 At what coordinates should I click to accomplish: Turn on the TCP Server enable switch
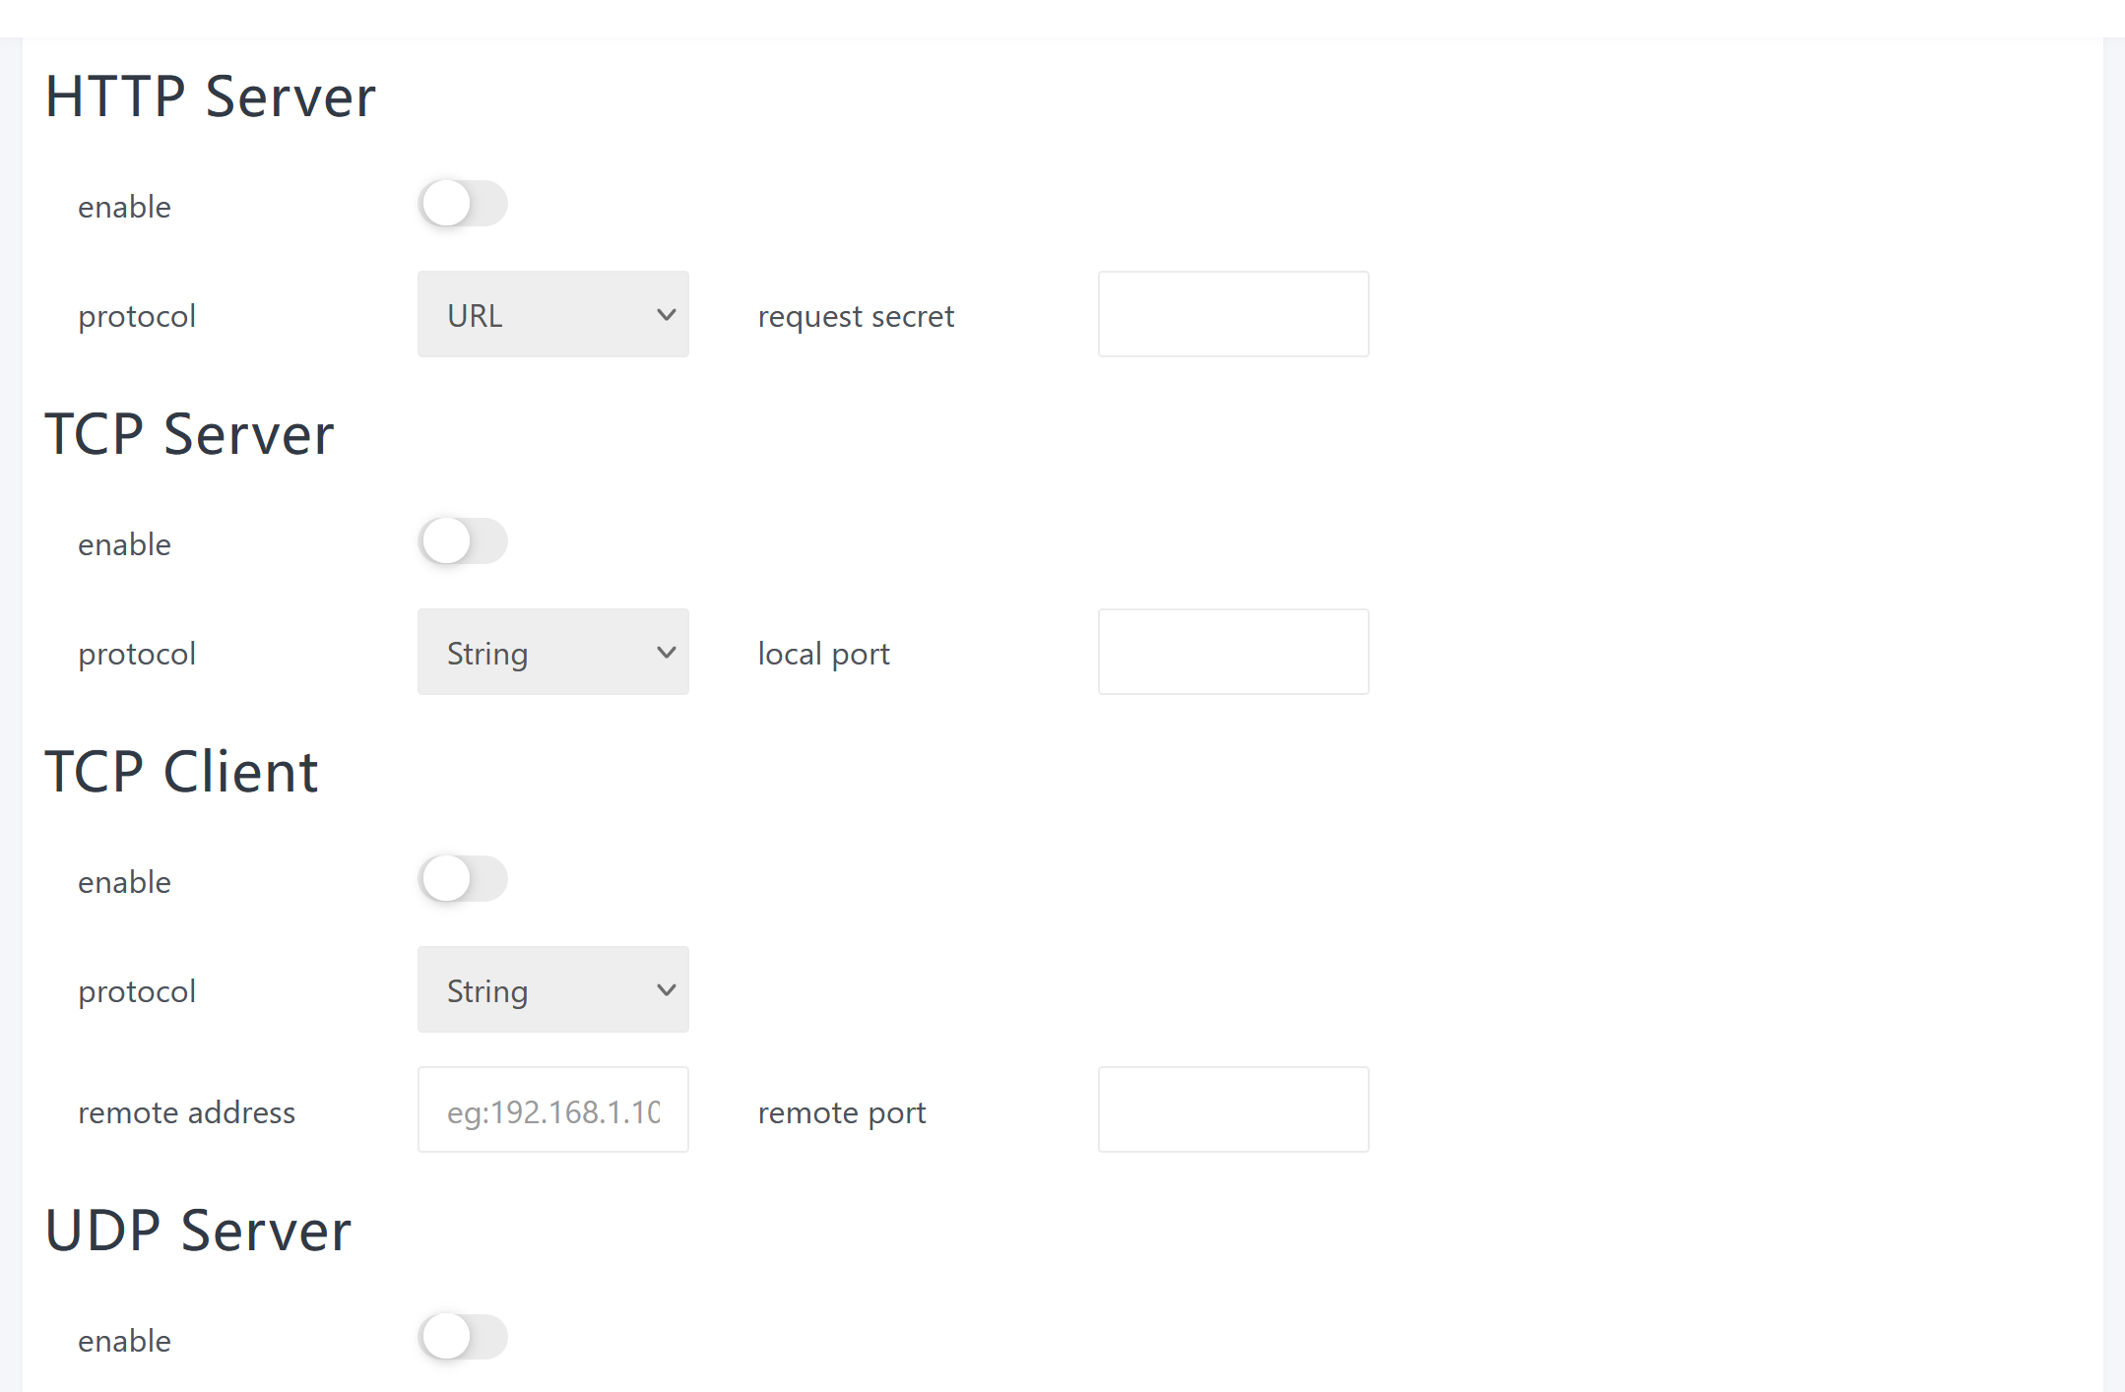tap(462, 541)
